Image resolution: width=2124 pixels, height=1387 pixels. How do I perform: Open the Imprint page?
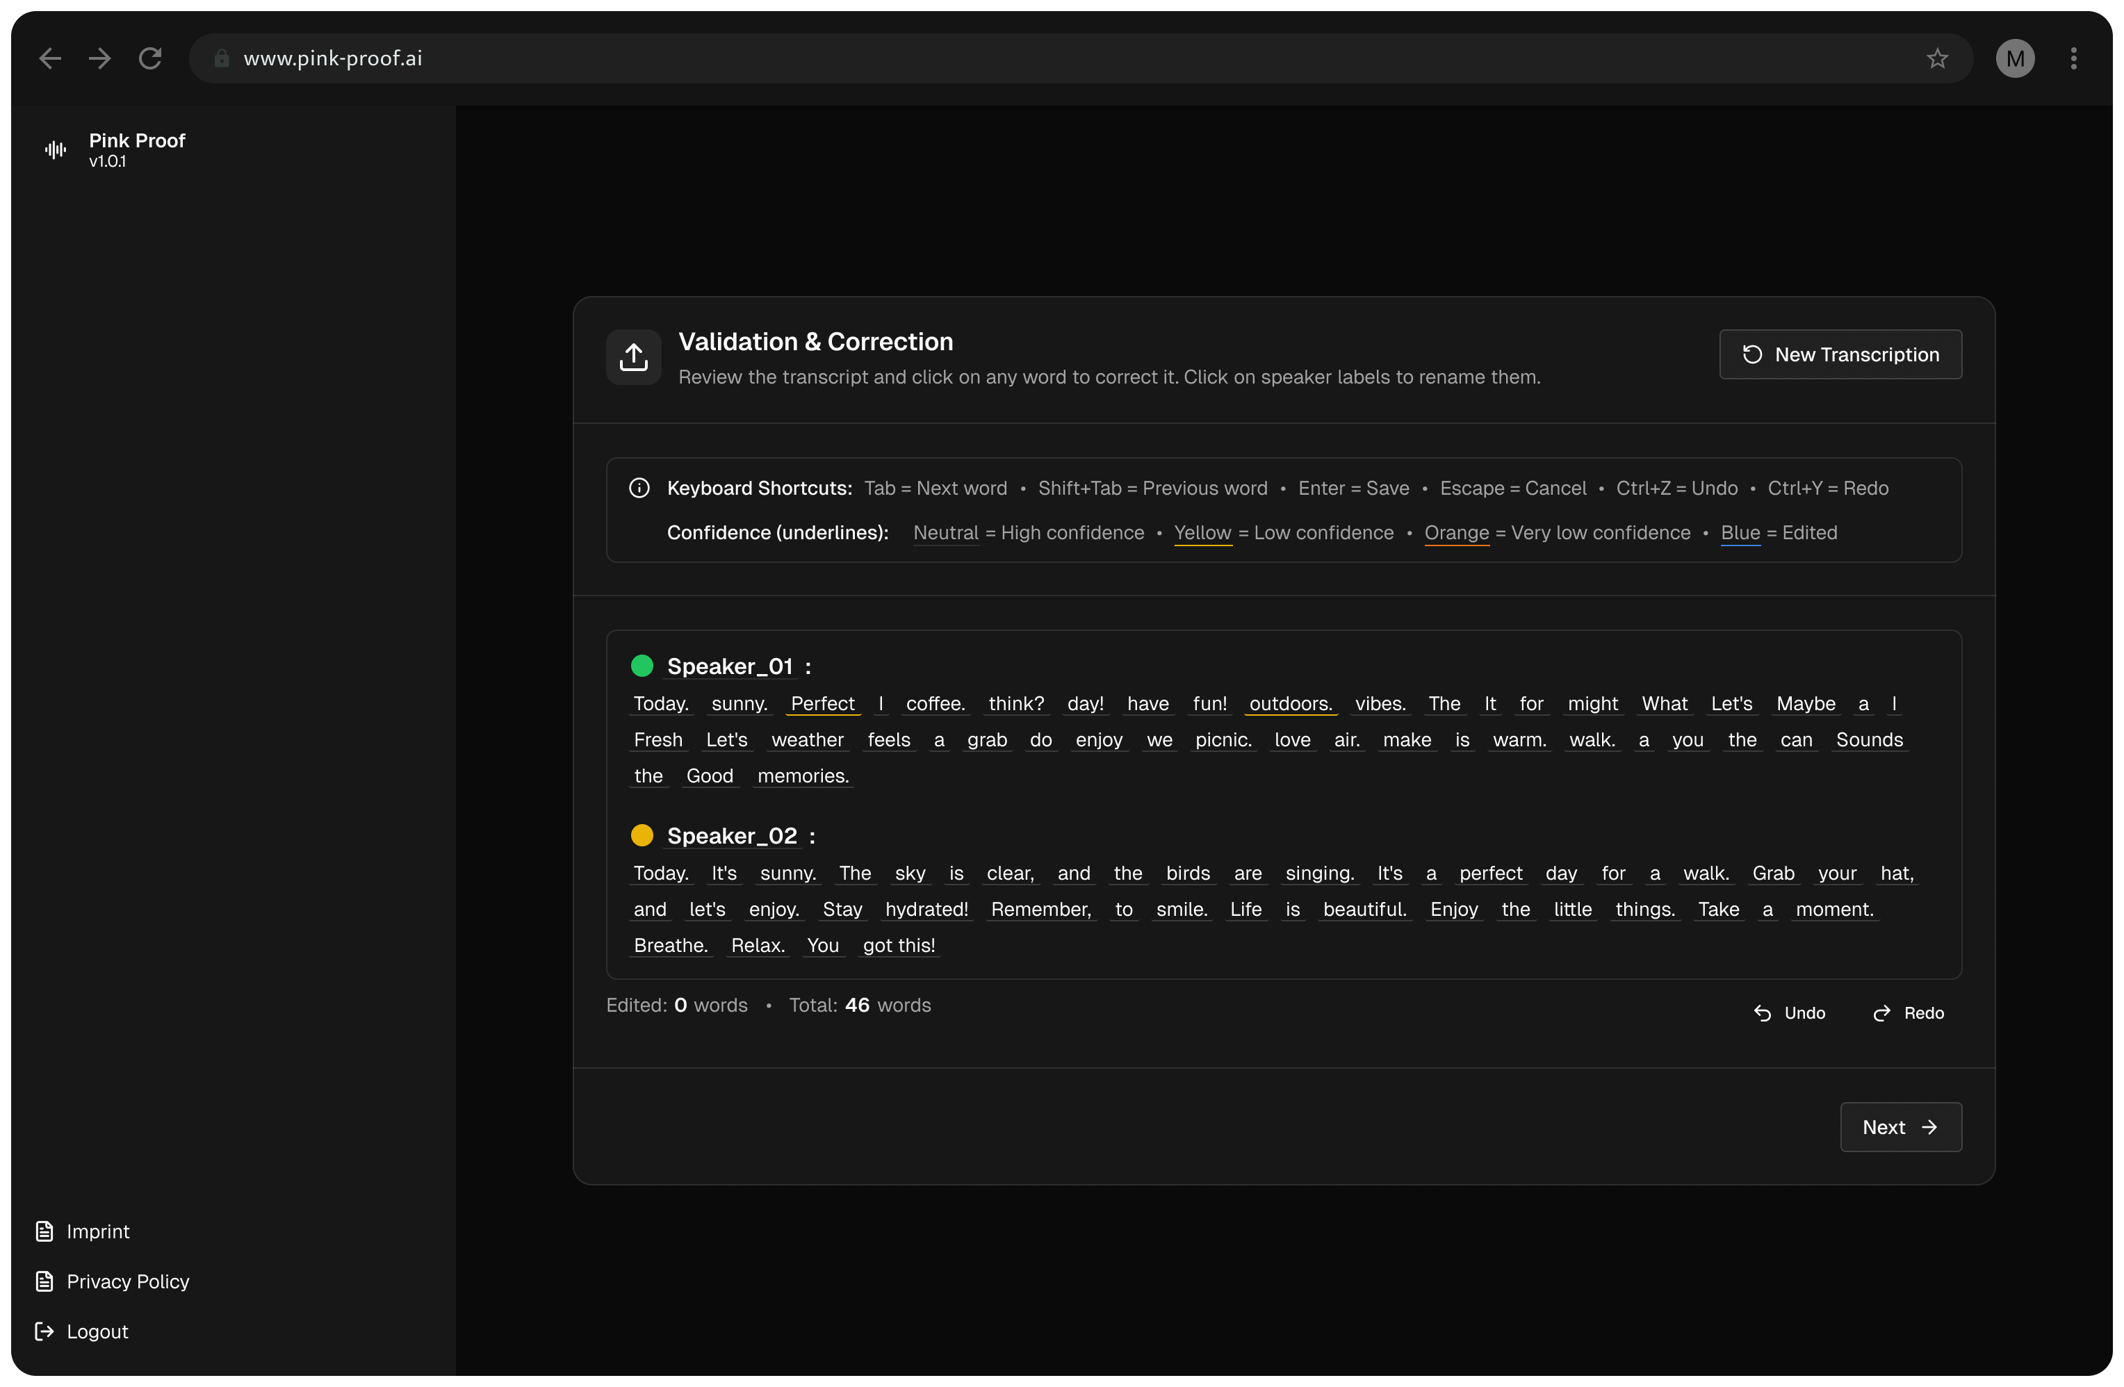pos(98,1232)
